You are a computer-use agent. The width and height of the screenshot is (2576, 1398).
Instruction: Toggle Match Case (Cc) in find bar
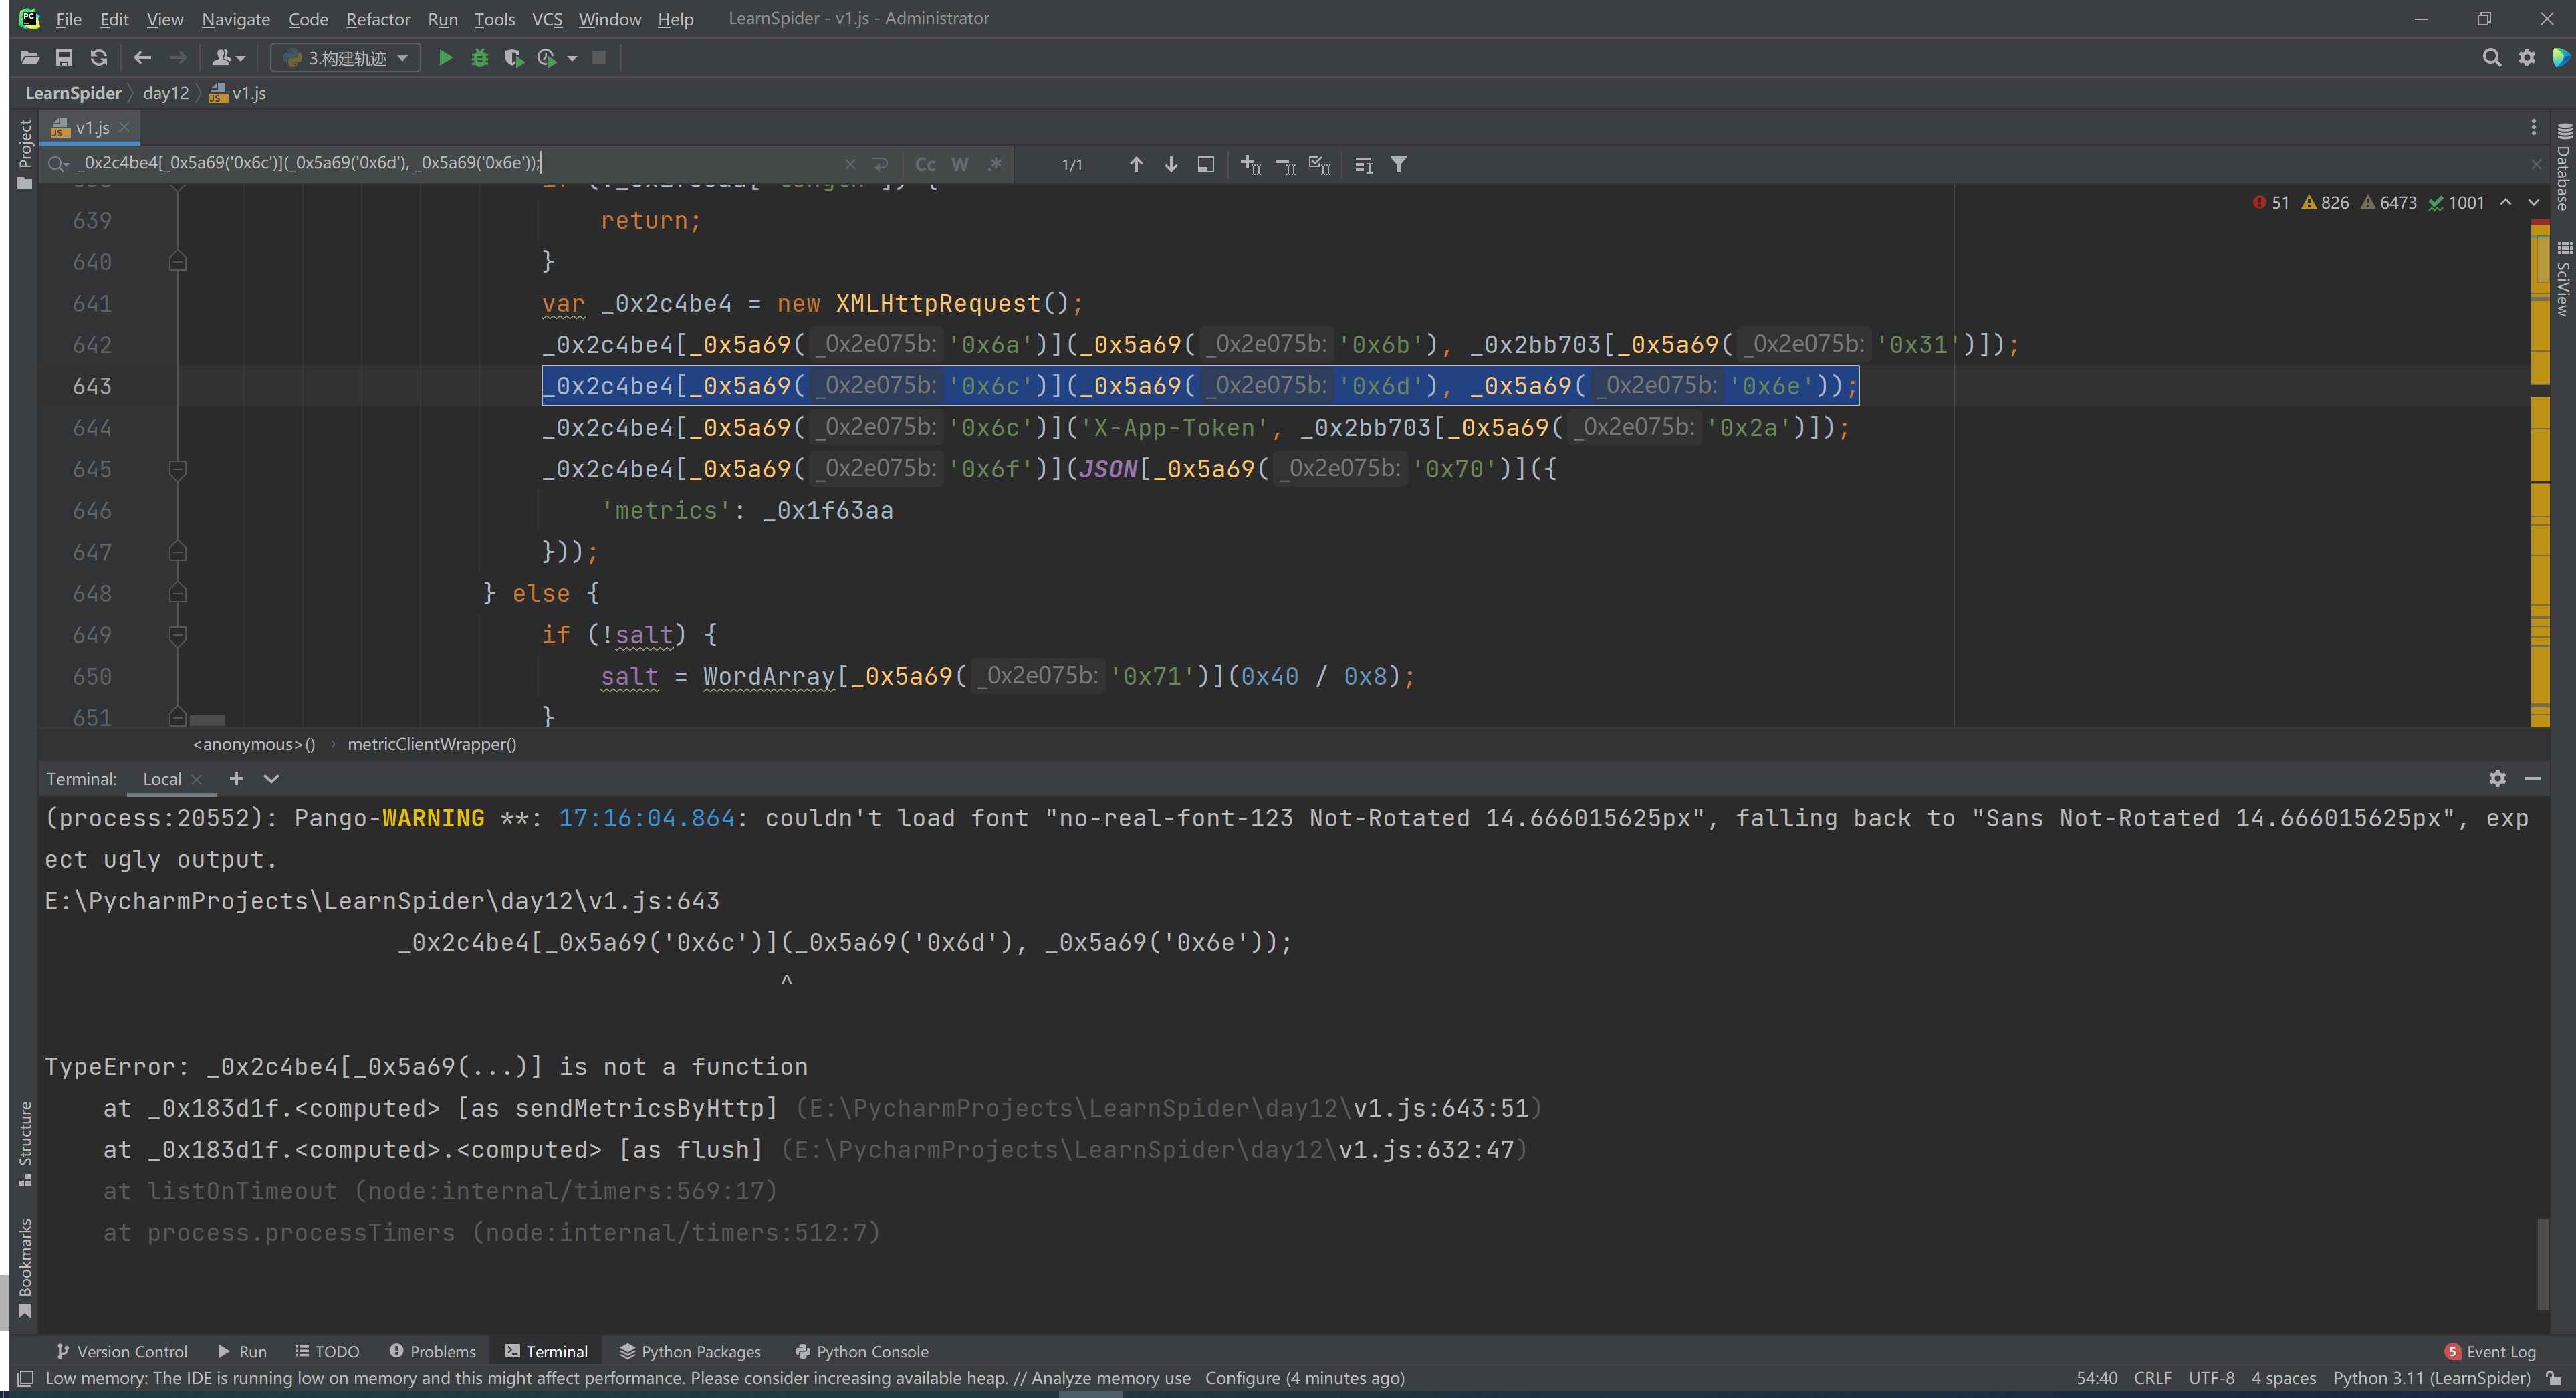(925, 164)
